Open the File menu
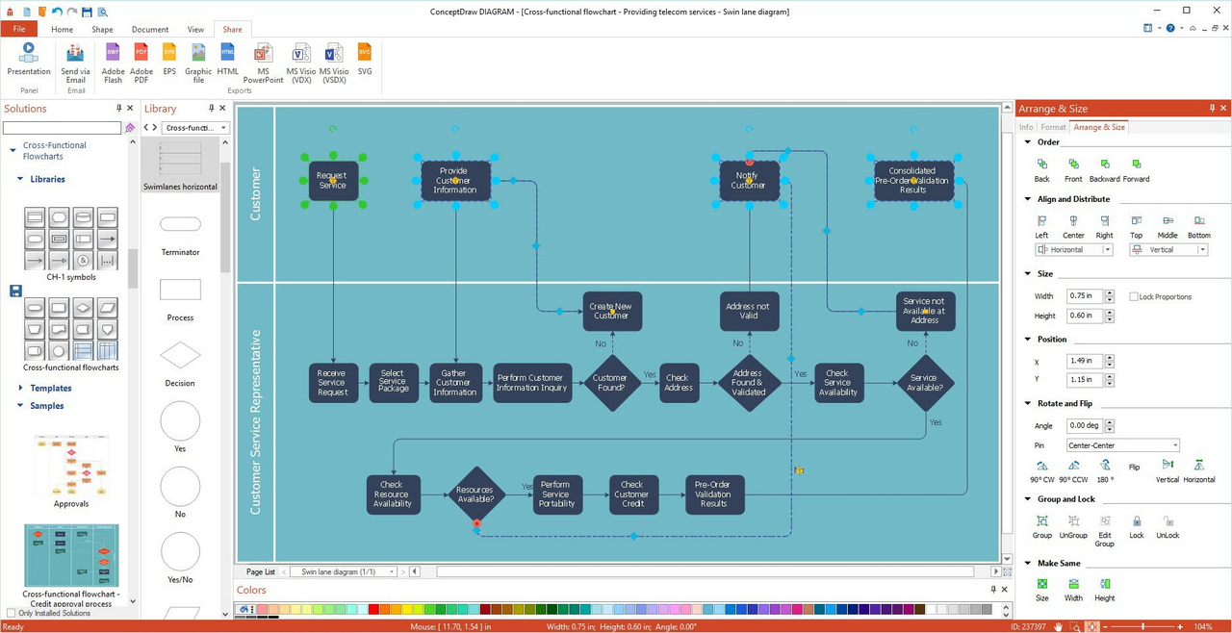1232x633 pixels. (19, 29)
